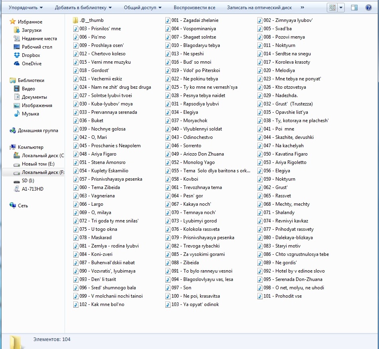The height and width of the screenshot is (349, 379).
Task: Expand the Упорядочить dropdown menu
Action: (26, 8)
